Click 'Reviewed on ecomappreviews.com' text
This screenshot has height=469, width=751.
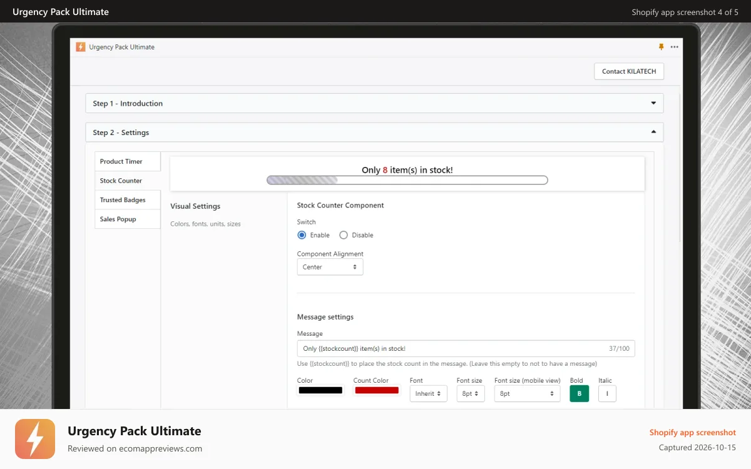pos(135,448)
